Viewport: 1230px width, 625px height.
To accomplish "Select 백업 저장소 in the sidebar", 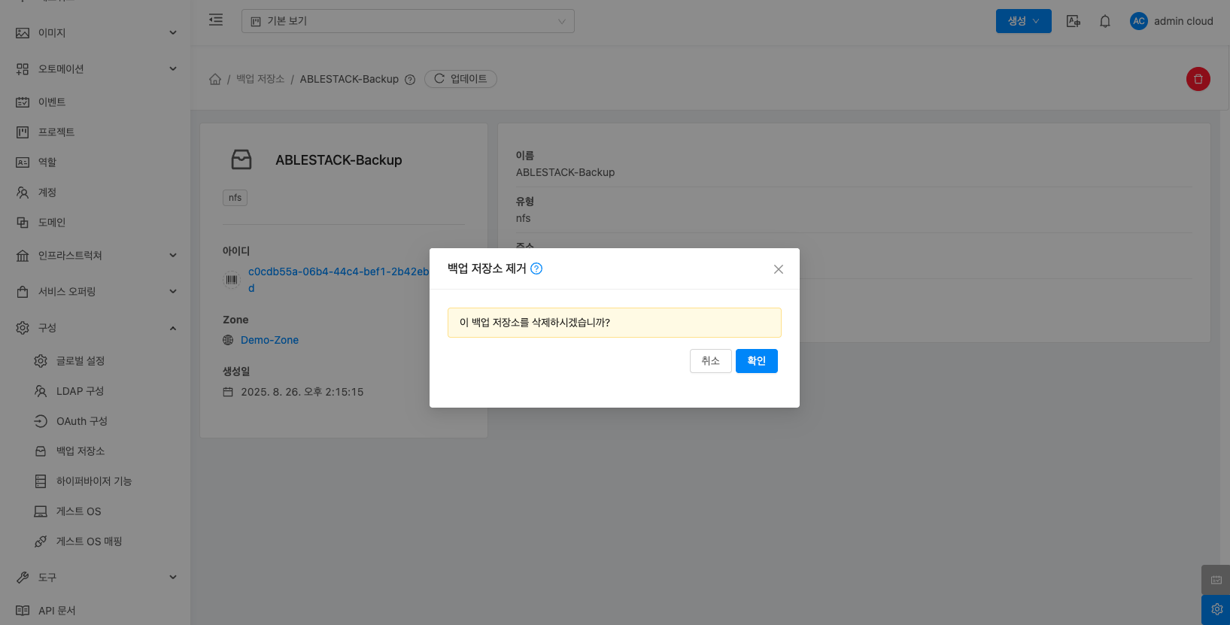I will tap(80, 451).
